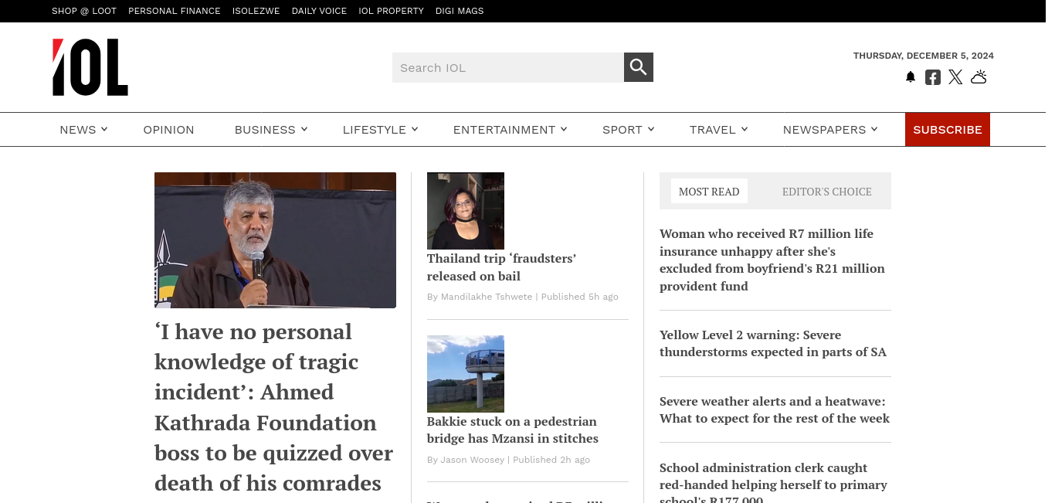Image resolution: width=1055 pixels, height=503 pixels.
Task: Open Daily Voice link
Action: click(x=319, y=11)
